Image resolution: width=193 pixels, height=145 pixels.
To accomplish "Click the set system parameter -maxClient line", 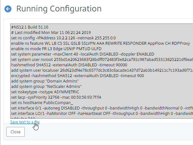I will (83, 54).
